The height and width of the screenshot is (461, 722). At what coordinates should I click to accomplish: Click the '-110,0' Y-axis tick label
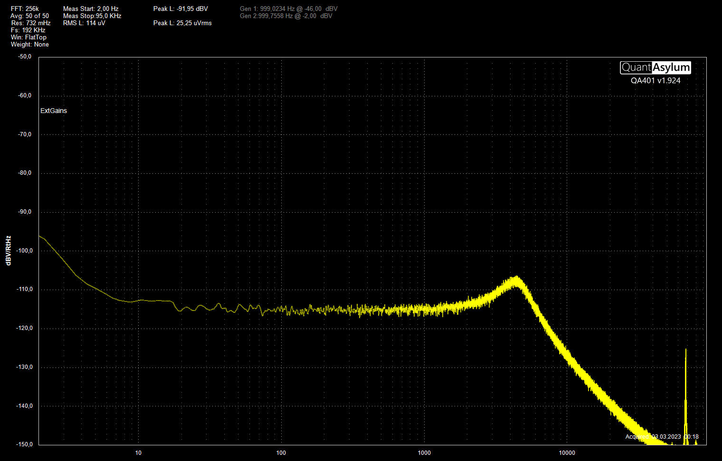tap(24, 289)
